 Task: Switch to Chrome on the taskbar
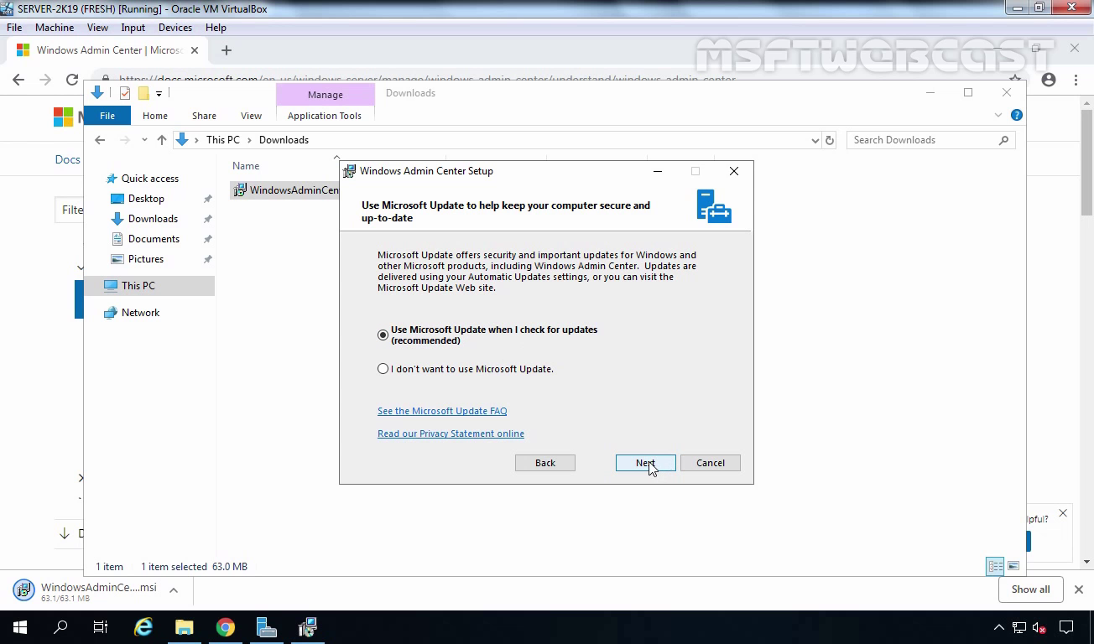click(225, 627)
